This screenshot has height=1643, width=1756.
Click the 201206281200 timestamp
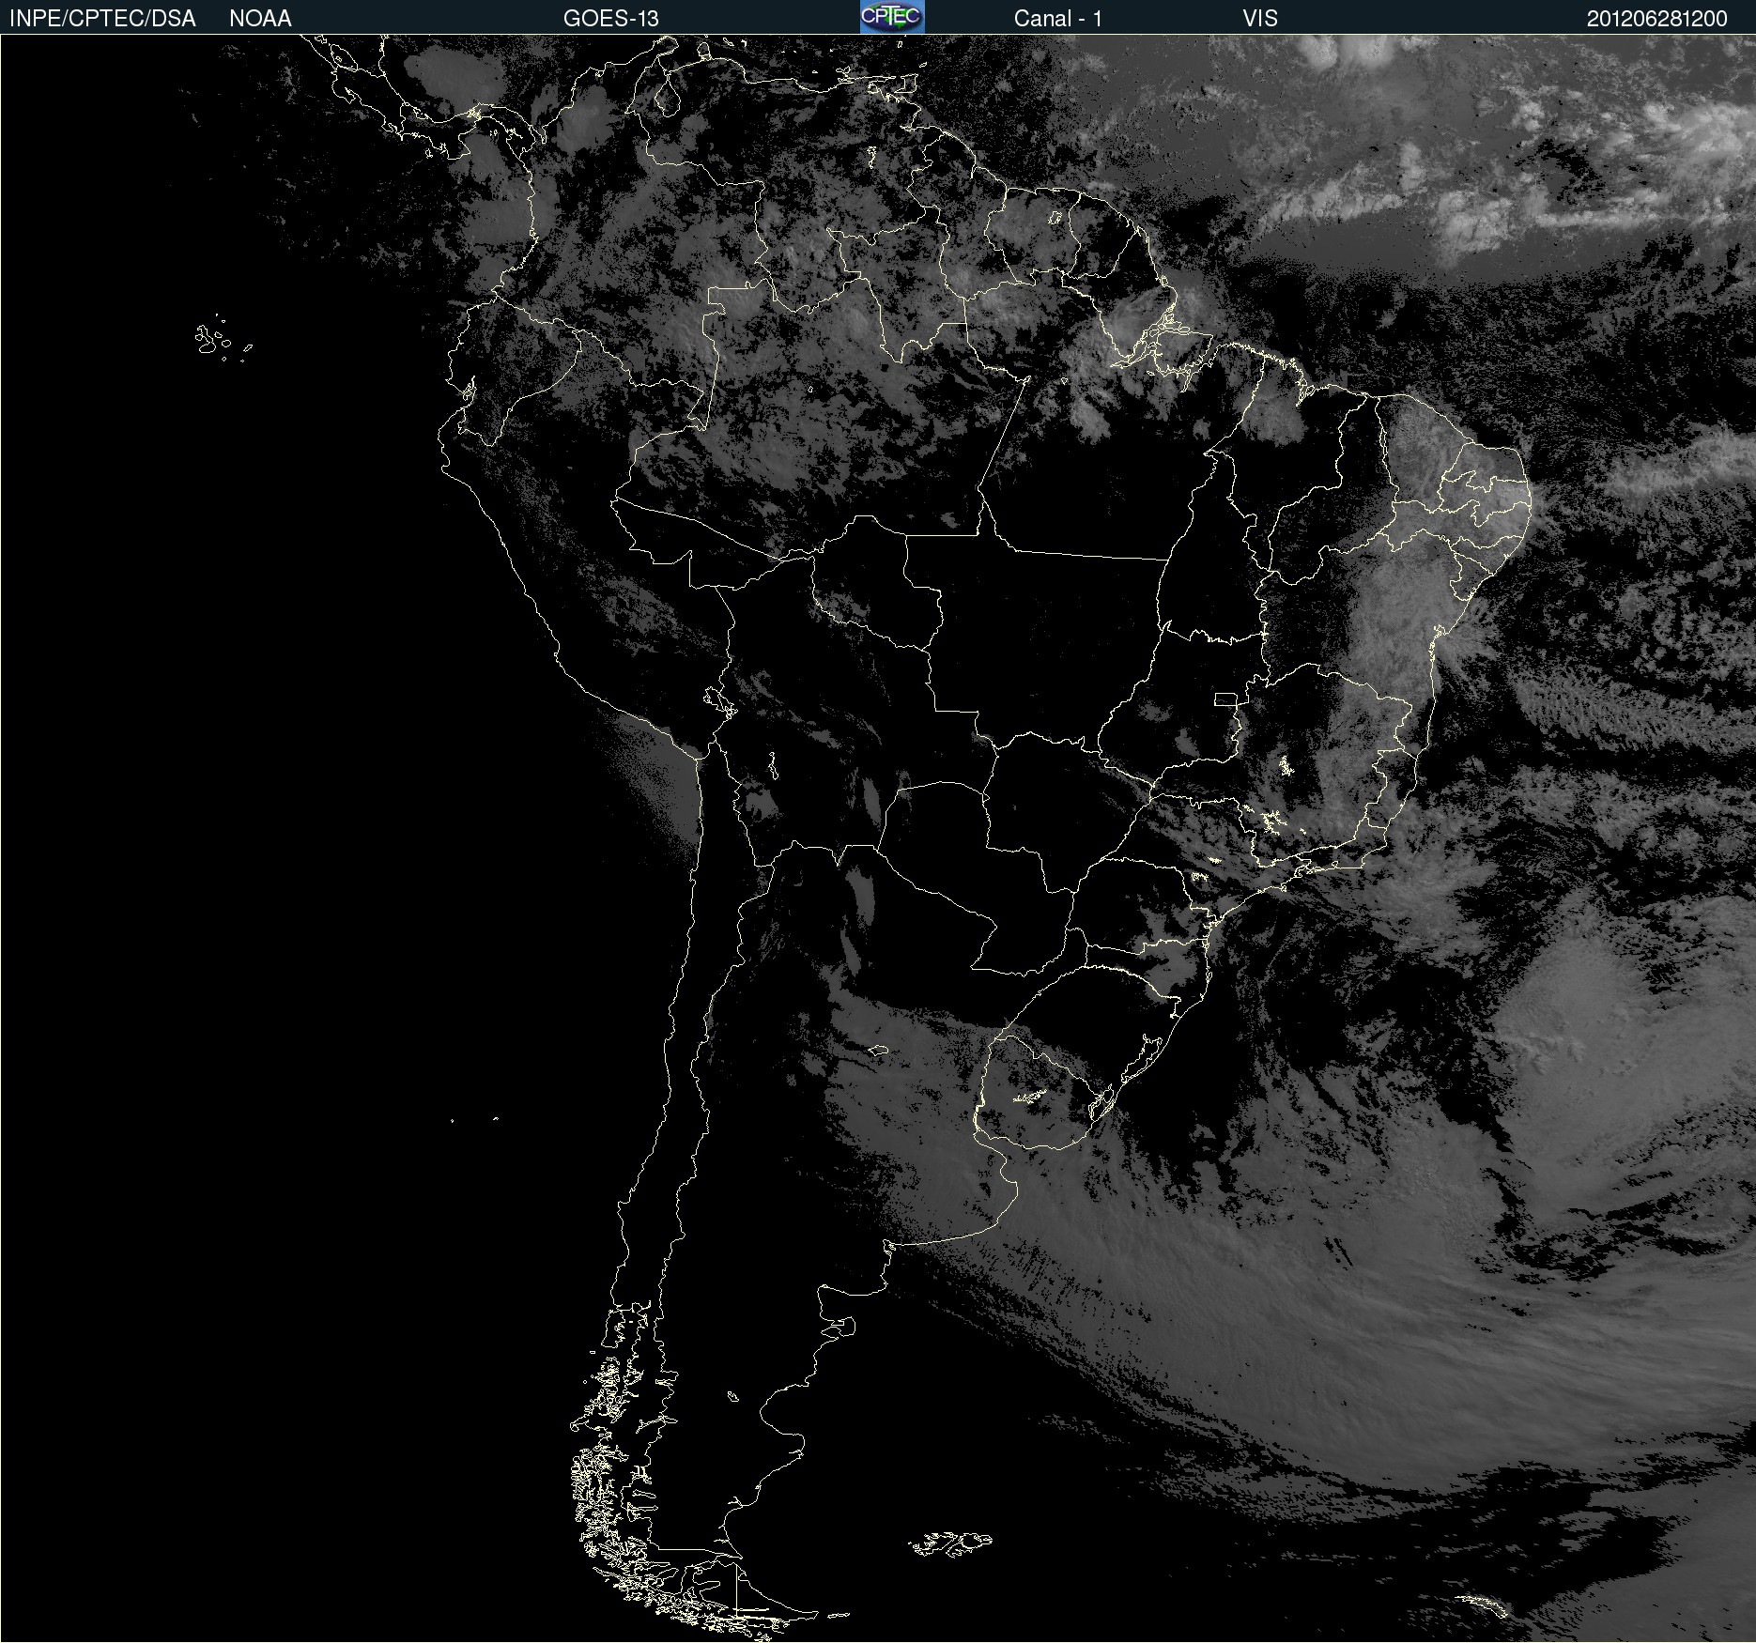pos(1657,19)
